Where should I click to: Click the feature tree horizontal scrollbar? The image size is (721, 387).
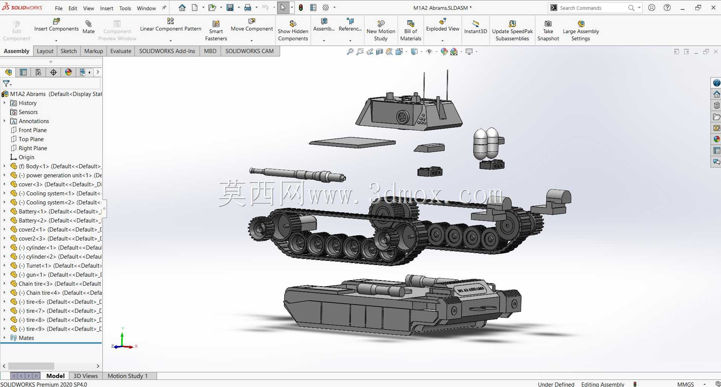pyautogui.click(x=31, y=366)
